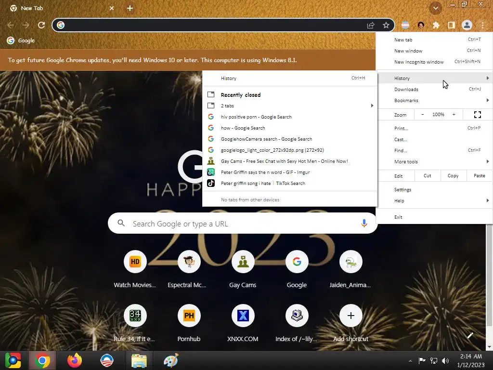Expand More tools submenu
Viewport: 493px width, 370px height.
[x=434, y=161]
